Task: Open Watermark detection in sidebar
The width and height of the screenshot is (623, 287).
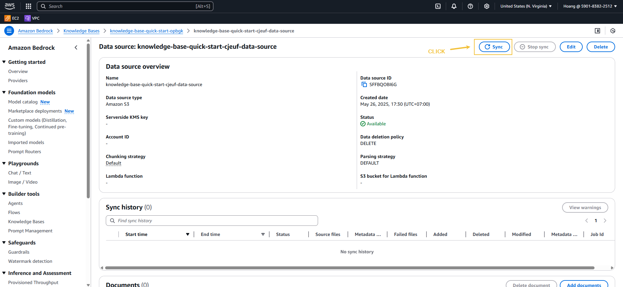Action: [30, 261]
